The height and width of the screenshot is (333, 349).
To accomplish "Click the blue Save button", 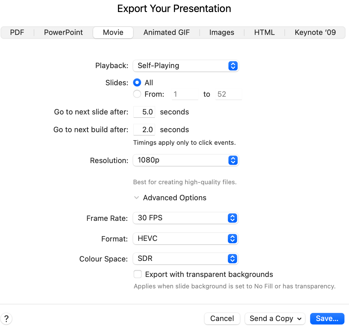I will 327,319.
